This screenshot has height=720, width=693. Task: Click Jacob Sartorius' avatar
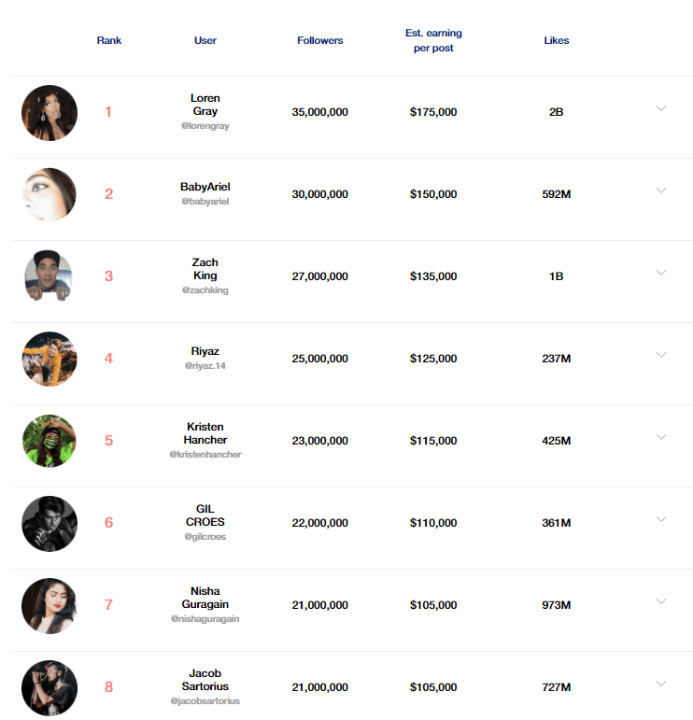(49, 687)
